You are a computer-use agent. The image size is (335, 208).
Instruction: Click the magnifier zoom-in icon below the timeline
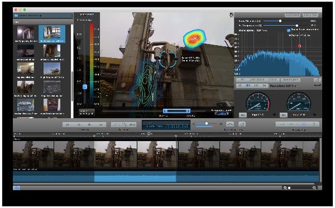pyautogui.click(x=314, y=188)
